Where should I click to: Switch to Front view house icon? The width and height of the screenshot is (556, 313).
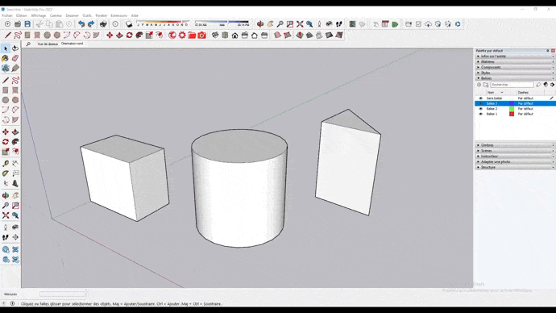[x=234, y=35]
